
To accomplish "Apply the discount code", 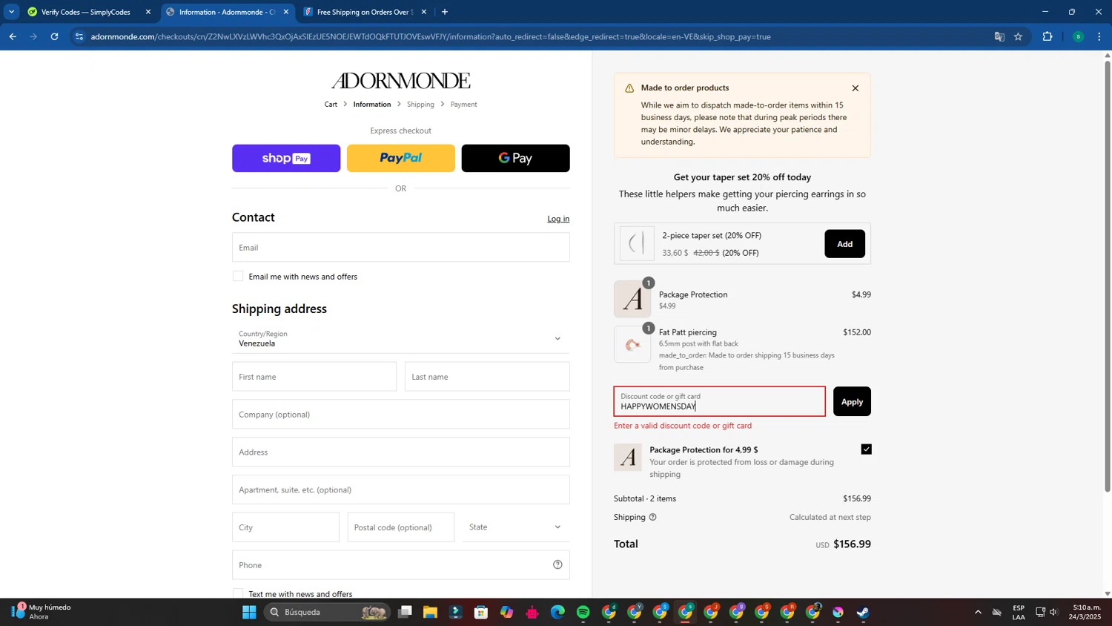I will [852, 401].
